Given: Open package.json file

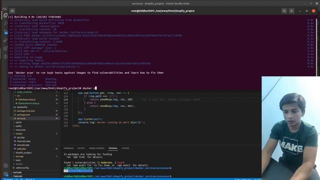Looking at the screenshot, I should coord(23,114).
